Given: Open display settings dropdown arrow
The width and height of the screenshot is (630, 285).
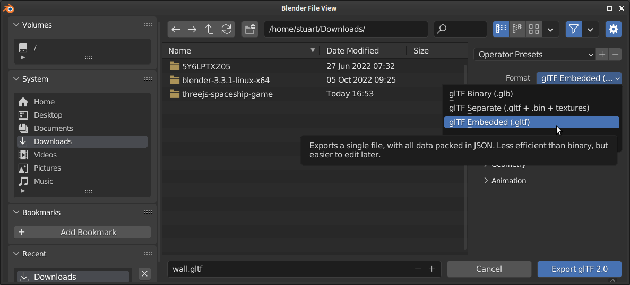Looking at the screenshot, I should pyautogui.click(x=550, y=29).
